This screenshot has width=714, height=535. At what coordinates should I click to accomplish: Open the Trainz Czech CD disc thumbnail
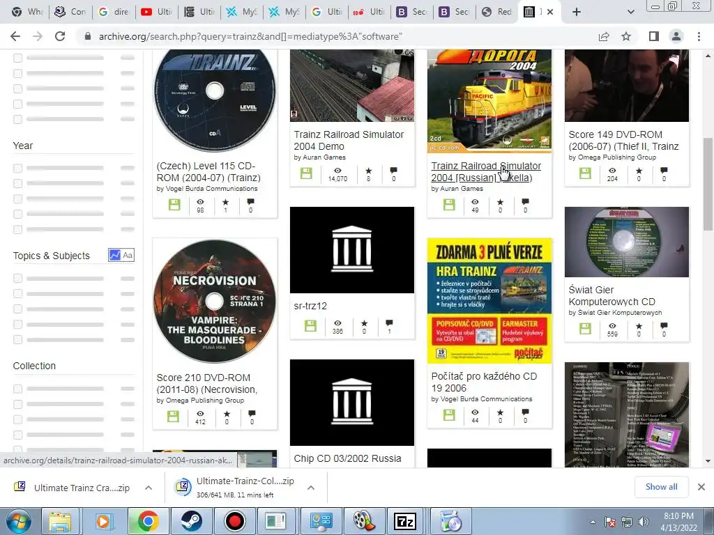coord(215,100)
